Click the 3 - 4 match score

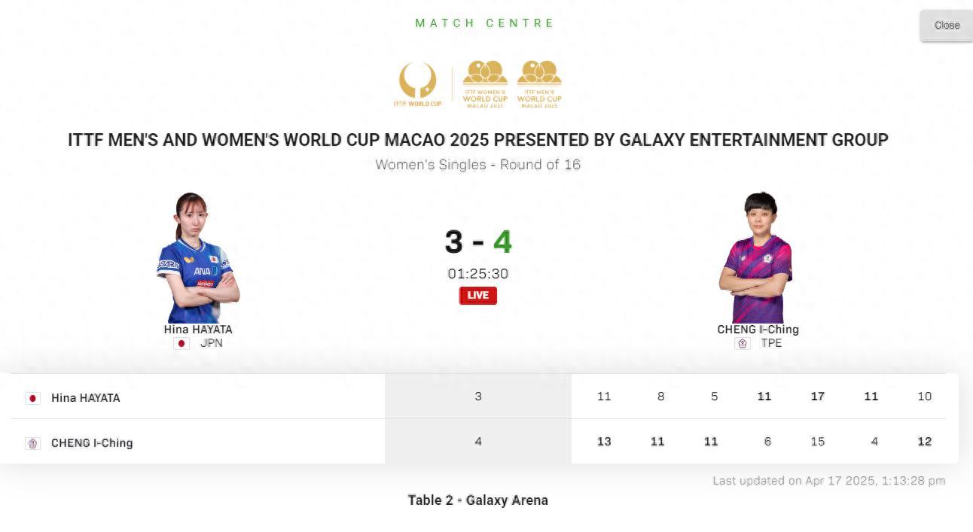point(478,242)
